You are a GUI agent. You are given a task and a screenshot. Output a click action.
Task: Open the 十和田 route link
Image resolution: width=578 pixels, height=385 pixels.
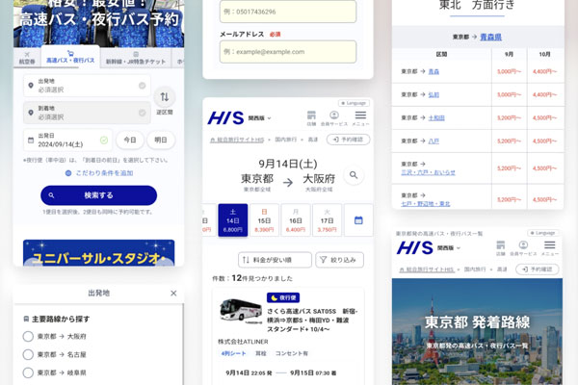[436, 117]
